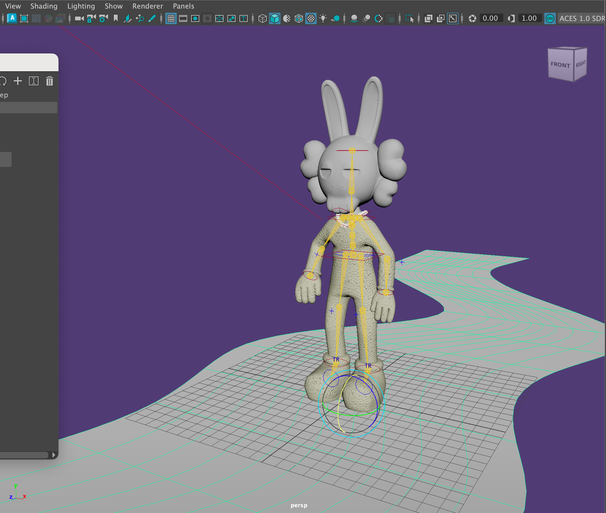Toggle the Motion Blur icon
The image size is (606, 513).
coord(366,18)
